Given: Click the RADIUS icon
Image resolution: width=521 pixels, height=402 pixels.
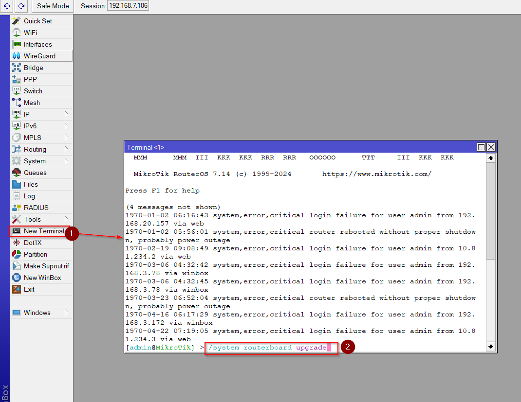Looking at the screenshot, I should click(16, 208).
